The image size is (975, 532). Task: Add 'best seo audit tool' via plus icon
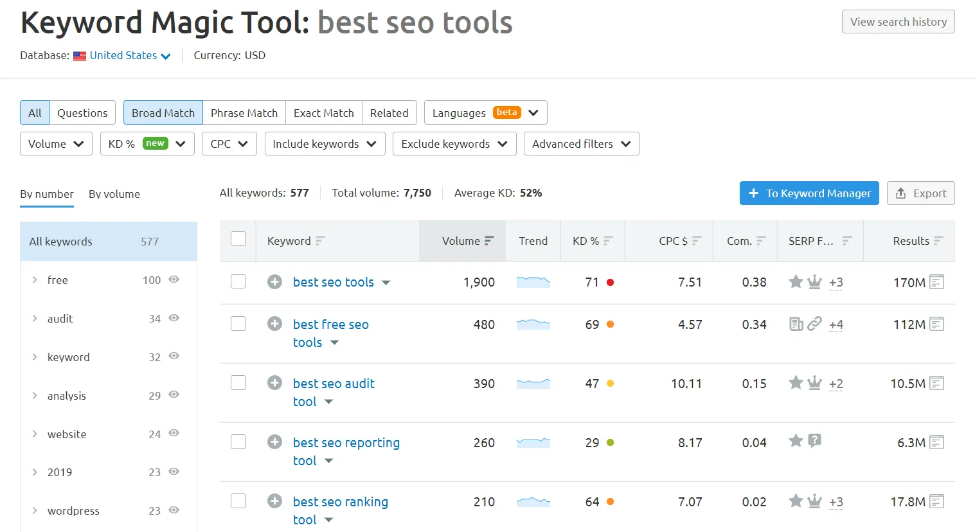(x=274, y=383)
